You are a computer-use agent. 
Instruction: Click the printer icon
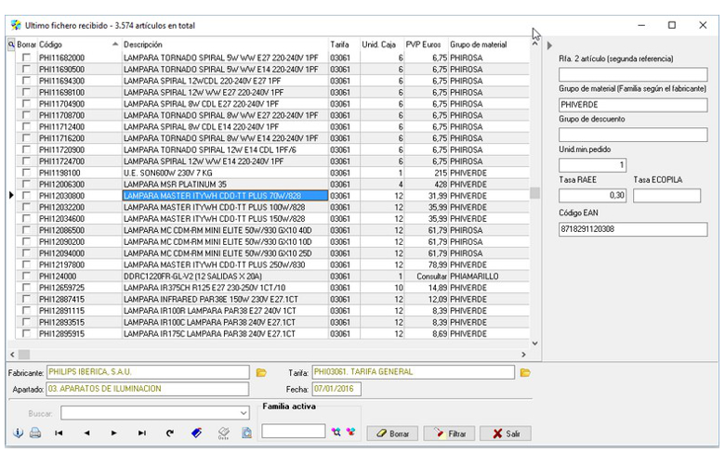[x=35, y=433]
